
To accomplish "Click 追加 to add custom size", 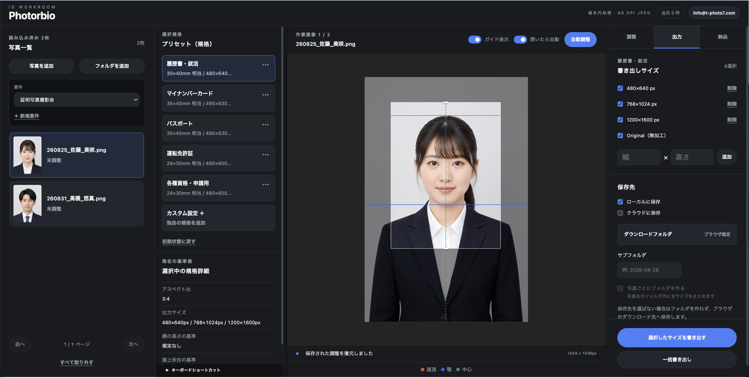I will click(x=726, y=157).
